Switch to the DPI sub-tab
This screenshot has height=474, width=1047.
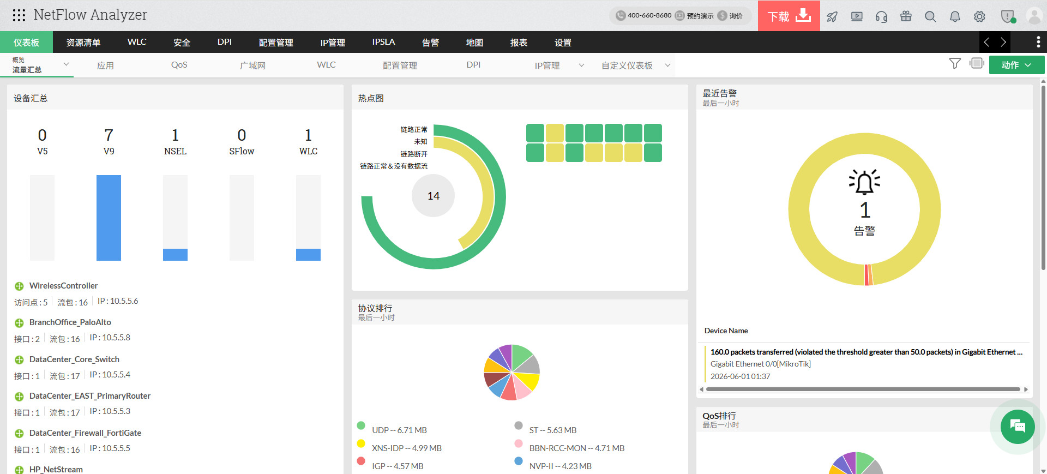coord(473,65)
